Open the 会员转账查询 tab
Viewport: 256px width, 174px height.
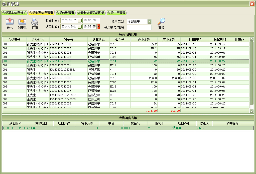(x=65, y=13)
